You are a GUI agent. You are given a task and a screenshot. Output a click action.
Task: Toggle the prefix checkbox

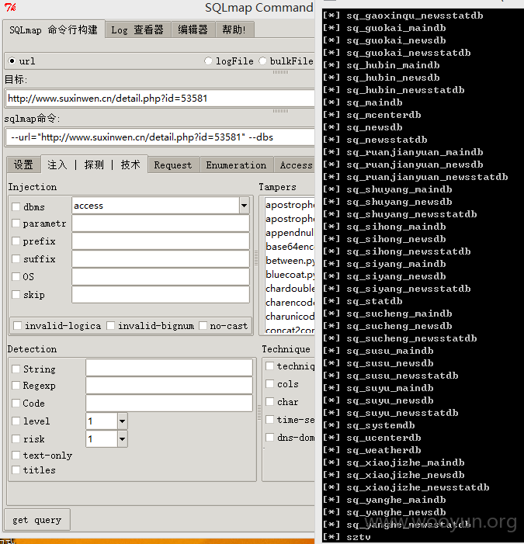[16, 241]
